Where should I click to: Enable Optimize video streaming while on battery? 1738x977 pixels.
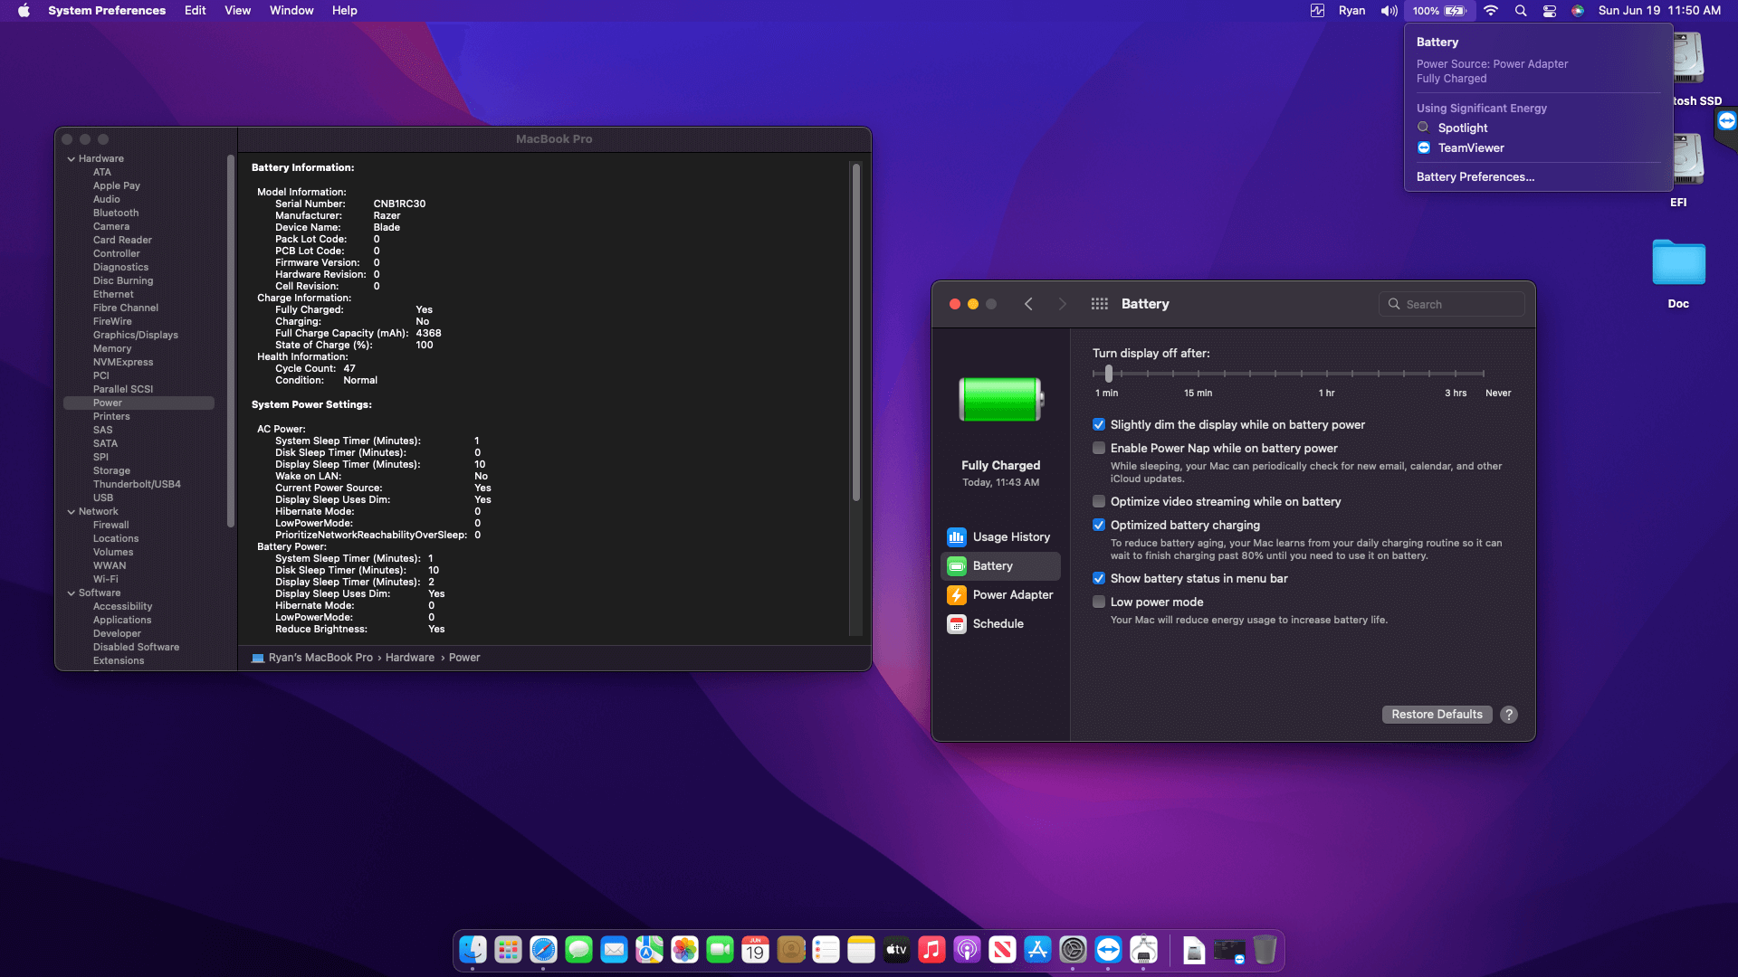coord(1099,502)
